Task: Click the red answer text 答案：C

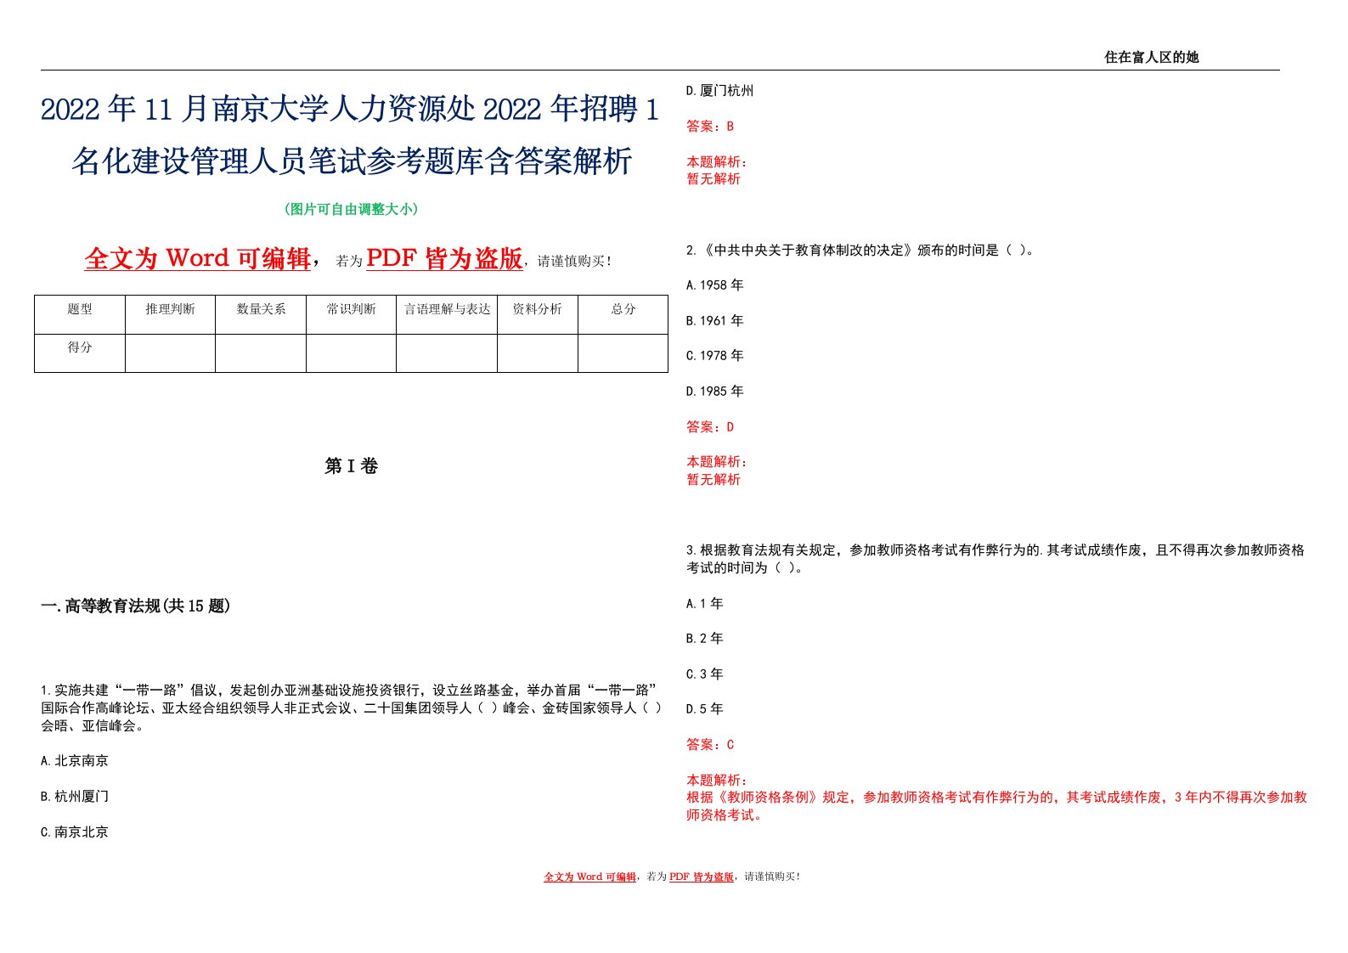Action: click(710, 745)
